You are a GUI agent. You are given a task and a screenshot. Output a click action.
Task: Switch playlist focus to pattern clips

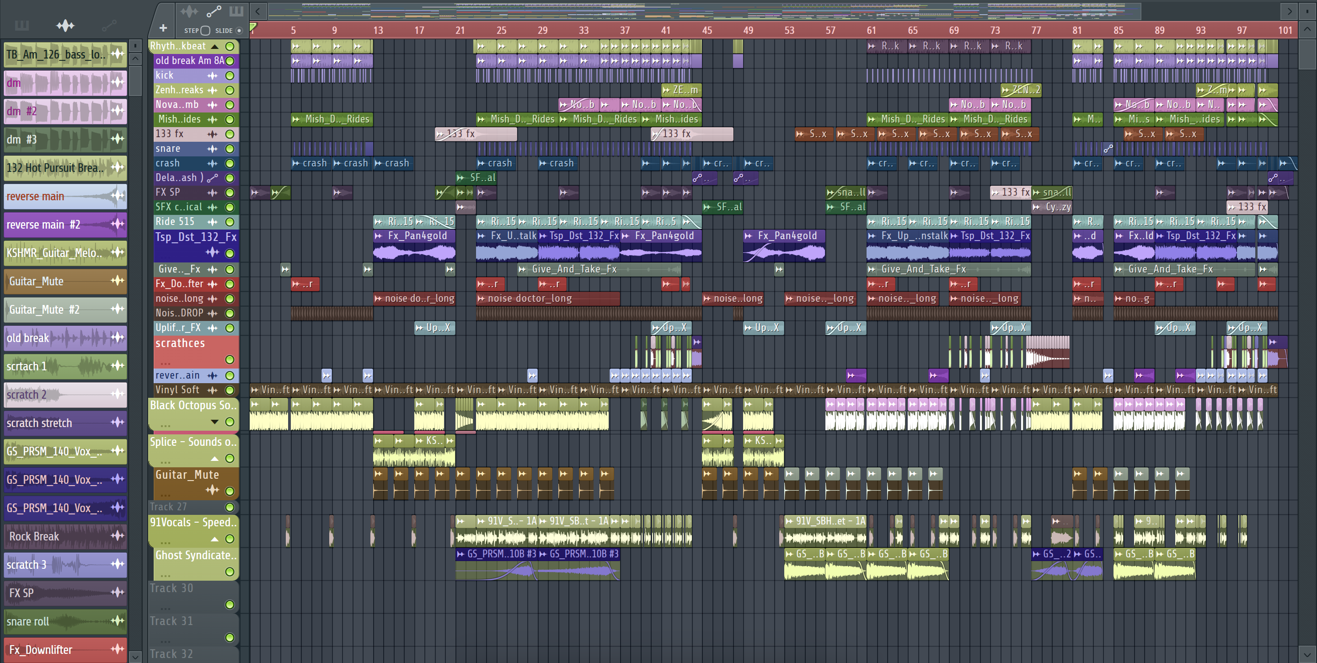point(236,11)
